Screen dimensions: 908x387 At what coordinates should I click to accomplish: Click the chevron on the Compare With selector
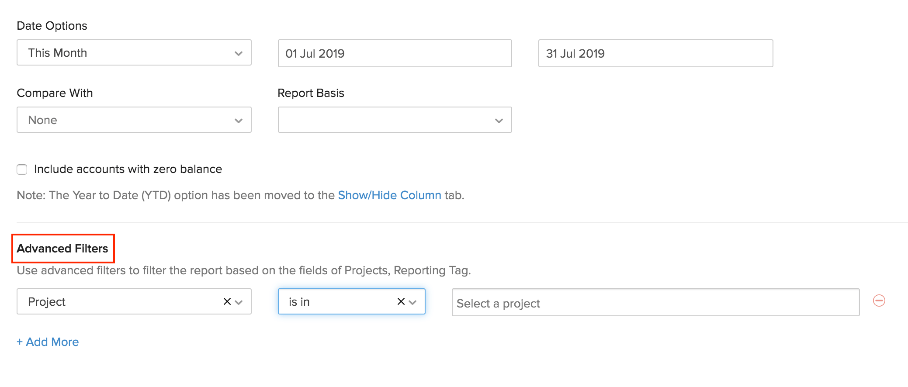pyautogui.click(x=238, y=120)
